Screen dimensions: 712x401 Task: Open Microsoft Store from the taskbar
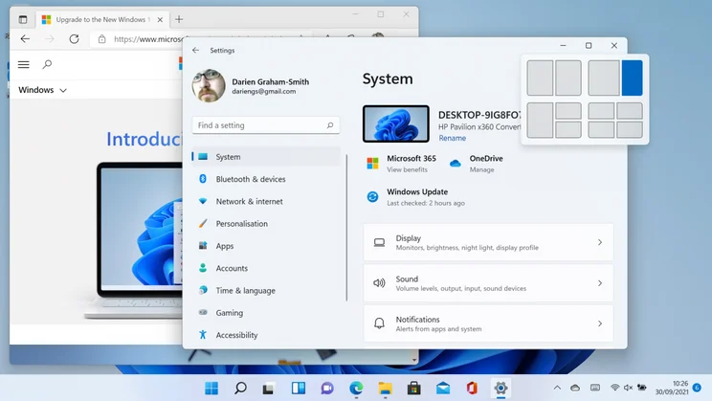click(413, 389)
